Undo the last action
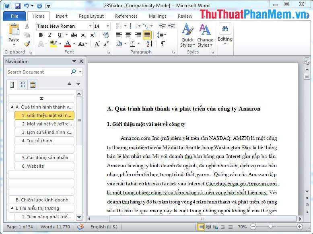 tap(26, 6)
